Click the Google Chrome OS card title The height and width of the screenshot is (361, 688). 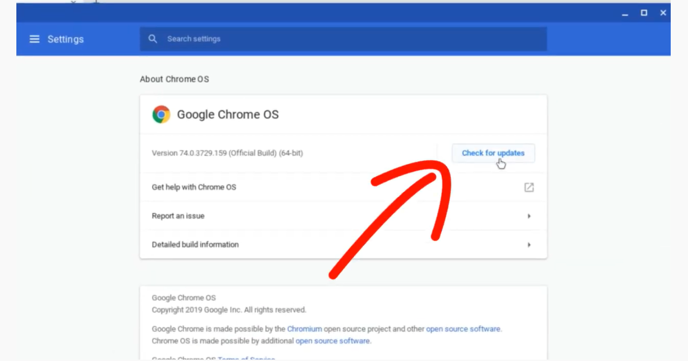click(228, 115)
